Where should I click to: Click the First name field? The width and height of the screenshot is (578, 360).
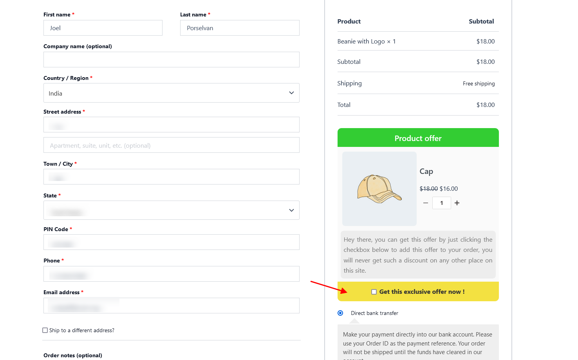pyautogui.click(x=103, y=28)
